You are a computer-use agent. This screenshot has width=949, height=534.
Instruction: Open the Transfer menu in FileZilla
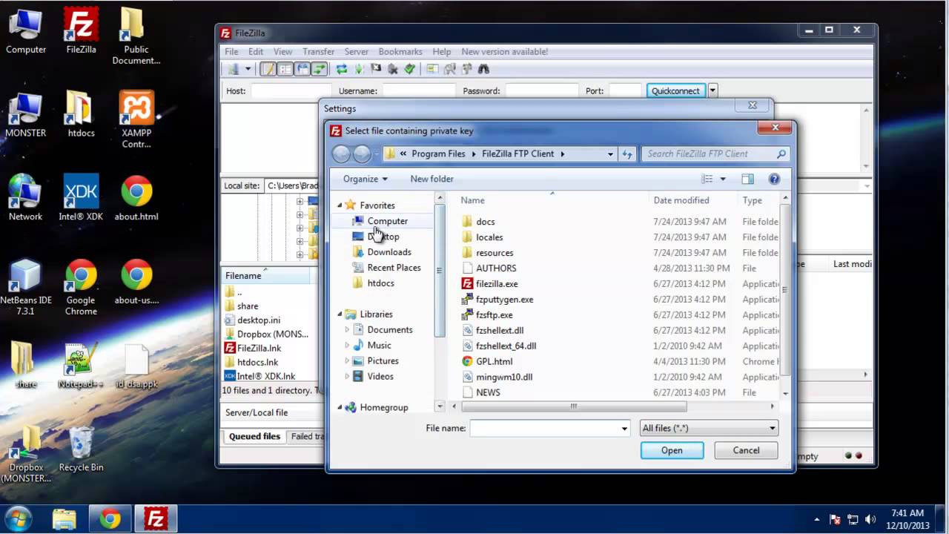click(x=319, y=52)
